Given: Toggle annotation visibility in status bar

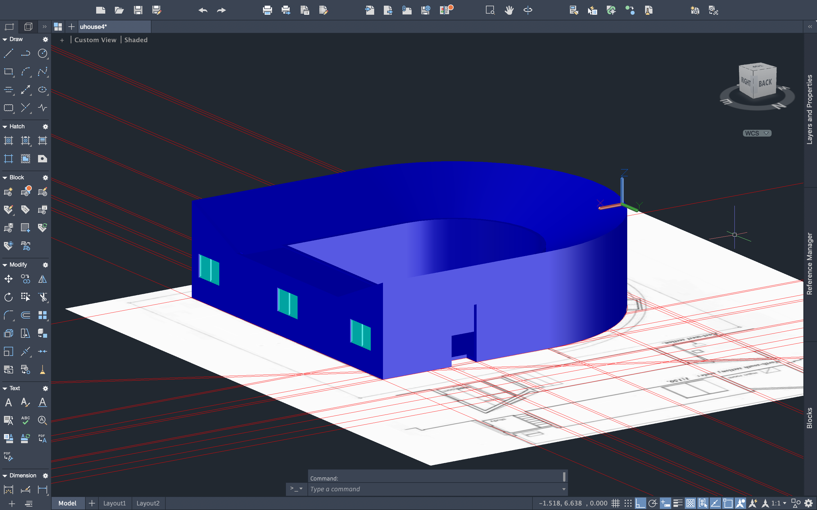Looking at the screenshot, I should (x=740, y=503).
